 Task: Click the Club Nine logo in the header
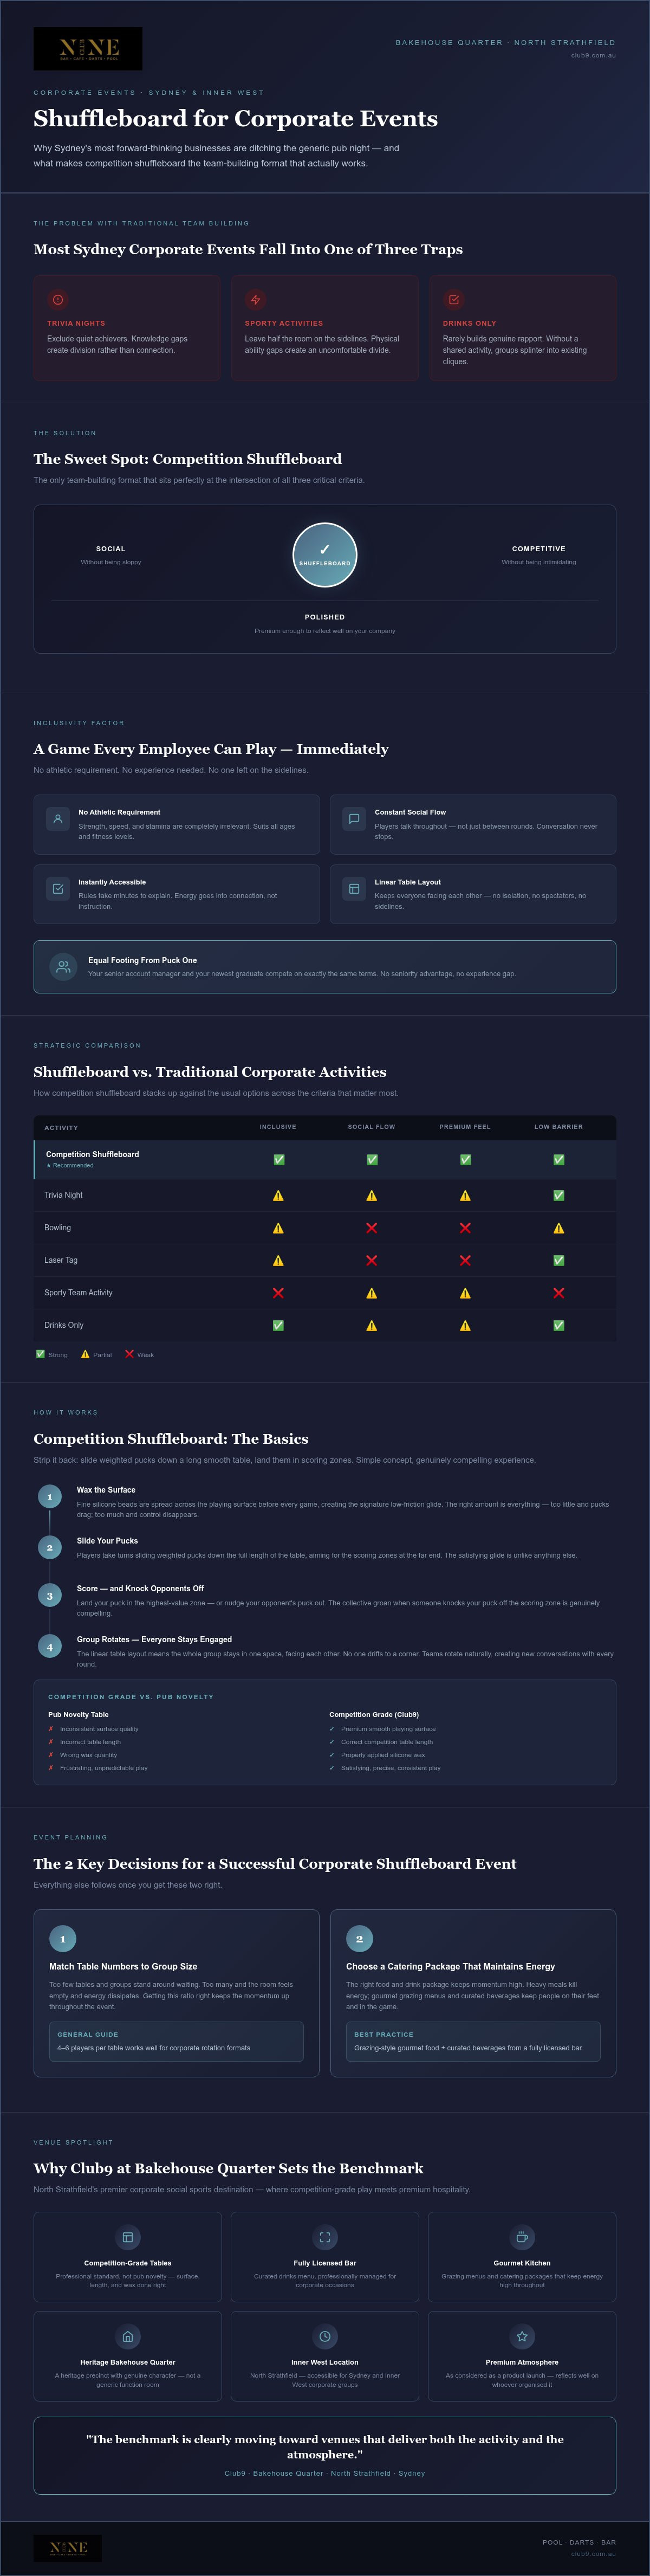(x=88, y=48)
